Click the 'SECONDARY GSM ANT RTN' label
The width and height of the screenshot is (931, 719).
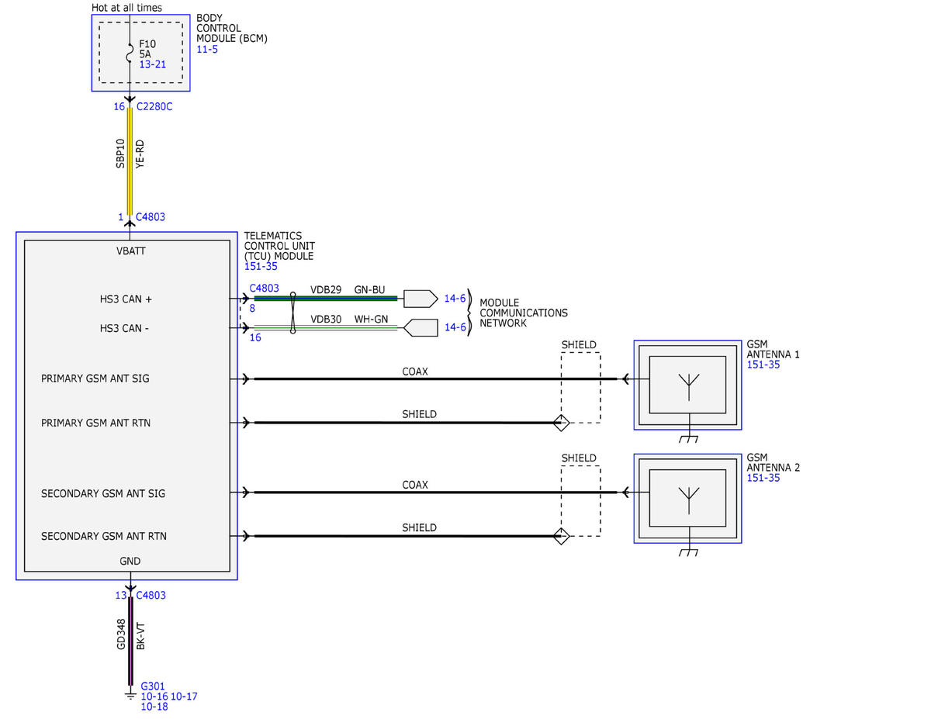pyautogui.click(x=103, y=536)
